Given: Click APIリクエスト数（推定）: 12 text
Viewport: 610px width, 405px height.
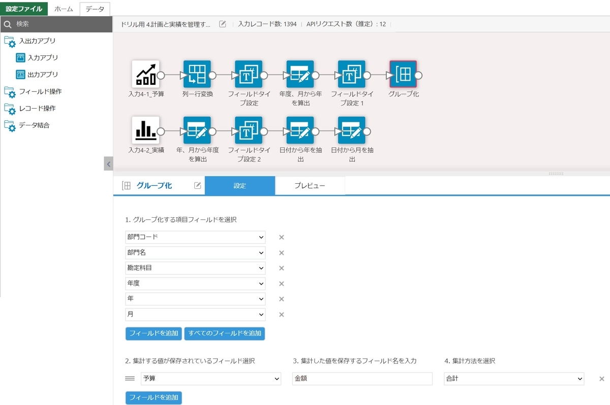Looking at the screenshot, I should click(x=346, y=24).
